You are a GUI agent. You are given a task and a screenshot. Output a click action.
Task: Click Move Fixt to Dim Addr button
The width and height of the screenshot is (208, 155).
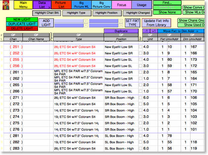point(181,31)
